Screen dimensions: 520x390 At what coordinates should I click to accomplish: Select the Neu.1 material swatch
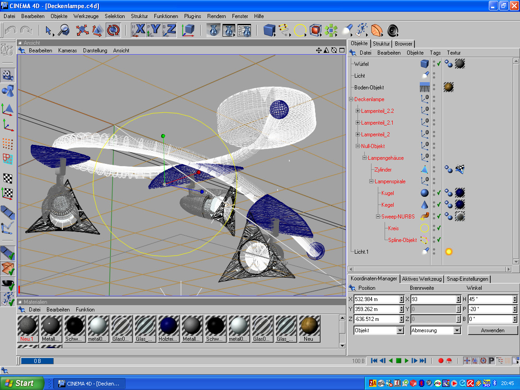tap(28, 329)
